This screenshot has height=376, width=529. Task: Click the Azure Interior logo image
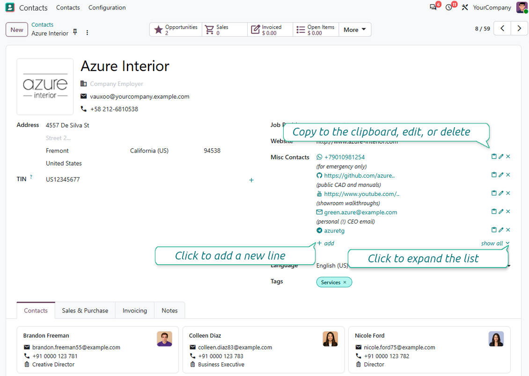[x=45, y=87]
